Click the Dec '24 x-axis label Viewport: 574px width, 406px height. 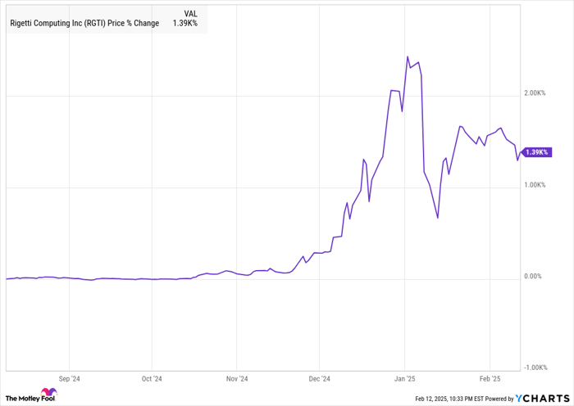[319, 379]
